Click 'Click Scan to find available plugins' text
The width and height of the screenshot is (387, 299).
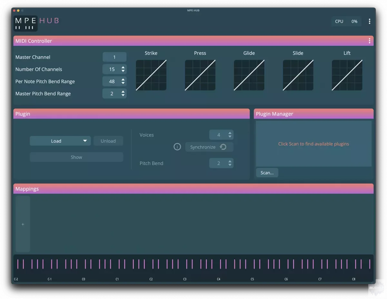coord(314,144)
